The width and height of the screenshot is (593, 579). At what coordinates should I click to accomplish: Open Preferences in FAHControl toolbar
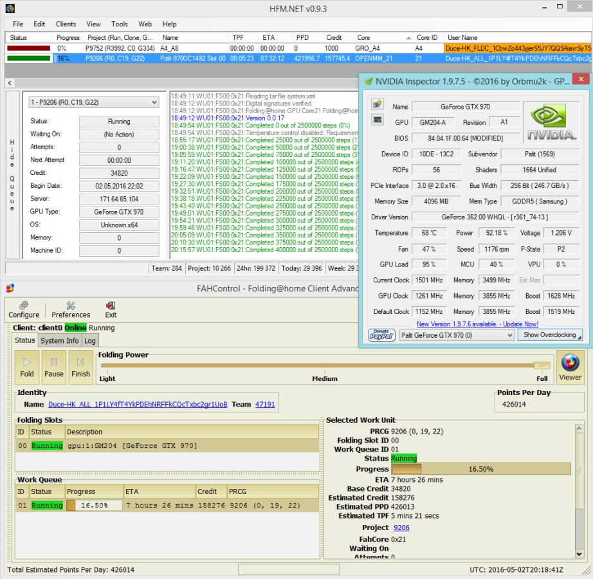71,309
